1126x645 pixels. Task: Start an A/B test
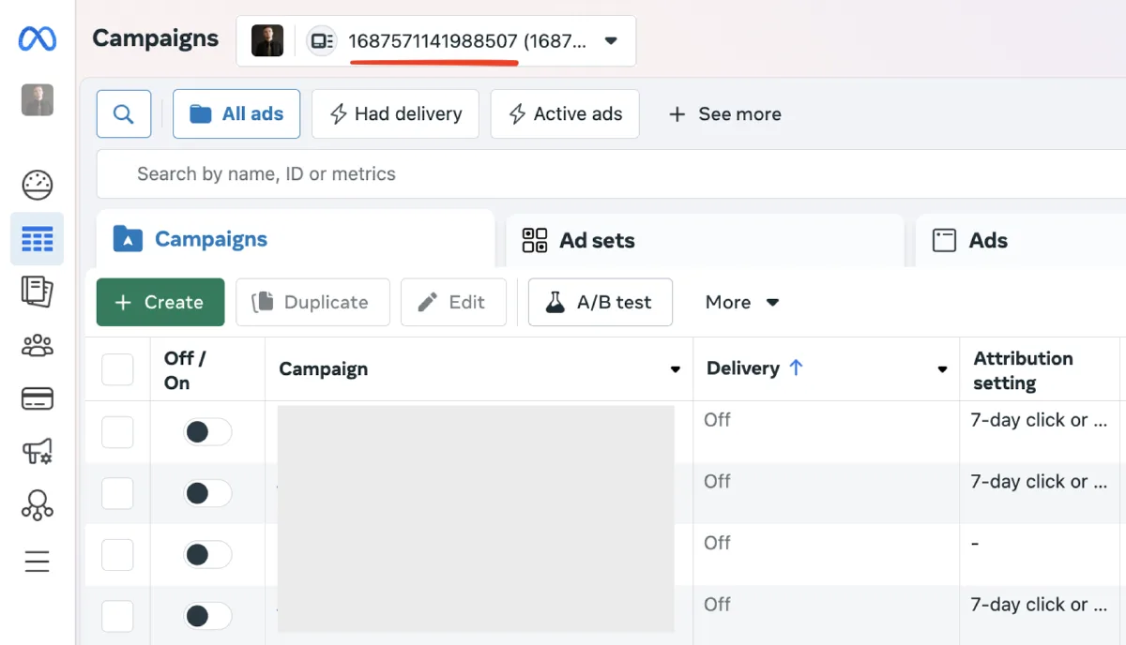(600, 302)
